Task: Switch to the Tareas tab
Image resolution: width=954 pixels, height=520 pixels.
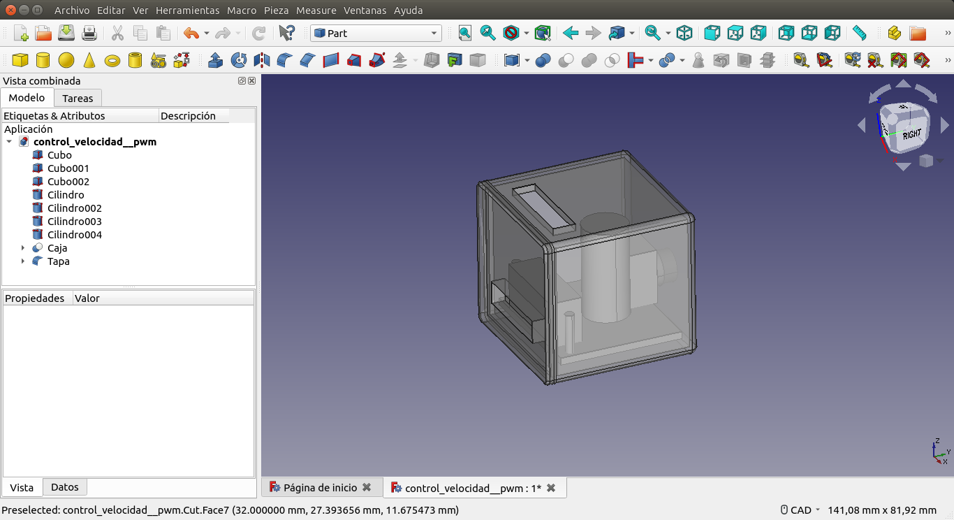Action: 78,99
